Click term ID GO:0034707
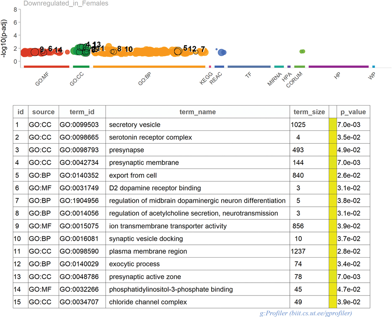 coord(79,302)
